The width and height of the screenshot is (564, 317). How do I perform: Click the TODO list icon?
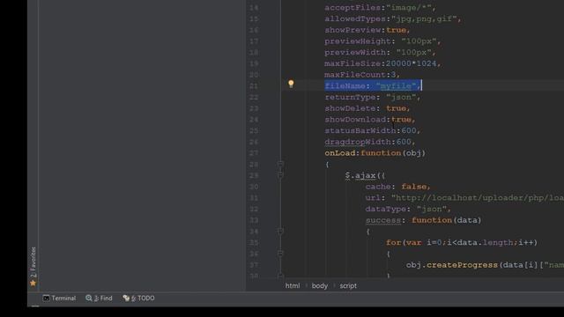[x=126, y=298]
